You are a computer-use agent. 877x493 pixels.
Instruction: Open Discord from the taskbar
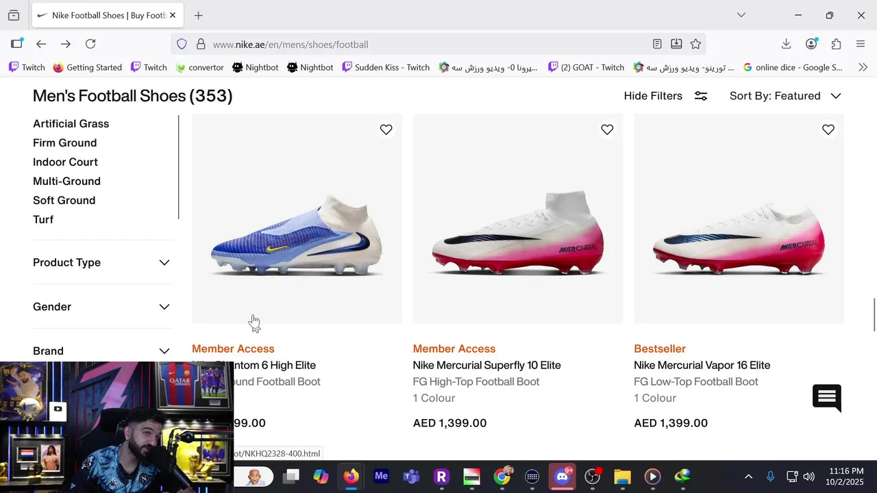[563, 476]
